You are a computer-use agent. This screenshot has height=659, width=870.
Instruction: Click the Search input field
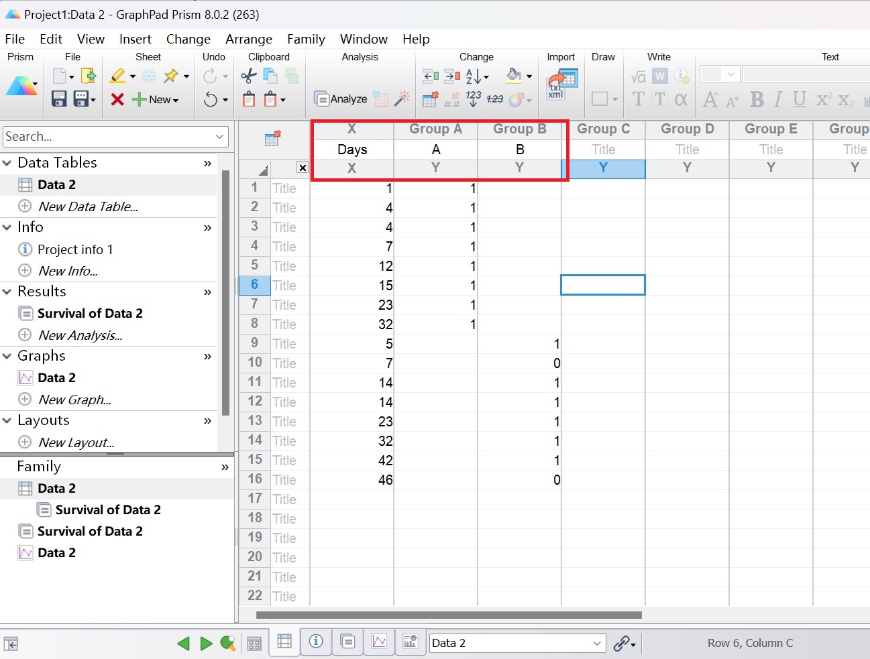pos(107,137)
